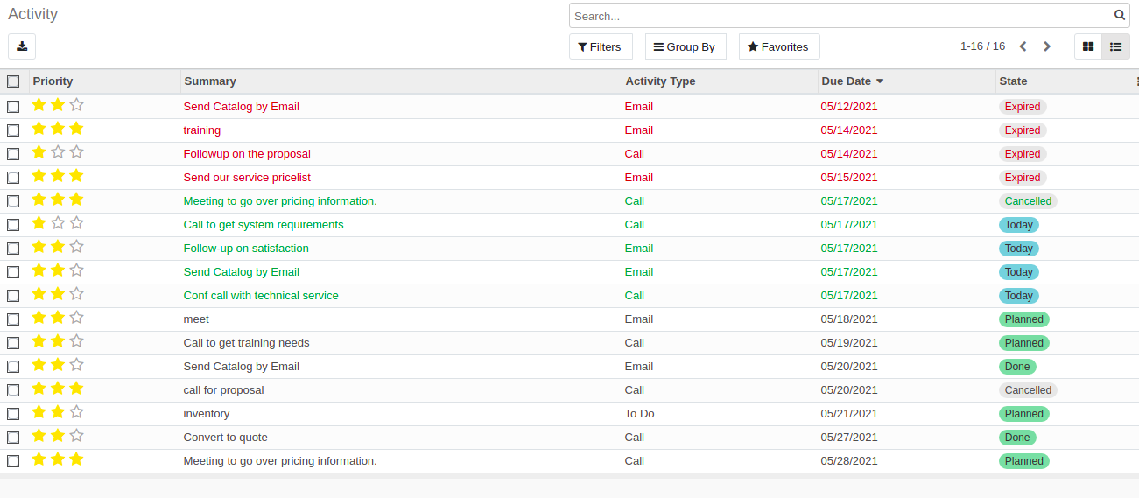Sort by Activity Type column header
The width and height of the screenshot is (1139, 498).
(x=659, y=81)
